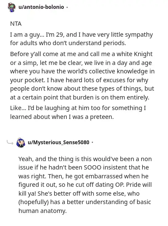Click the paragraph starting 'Before y'all come at me'
Image resolution: width=168 pixels, height=226 pixels.
pyautogui.click(x=82, y=75)
